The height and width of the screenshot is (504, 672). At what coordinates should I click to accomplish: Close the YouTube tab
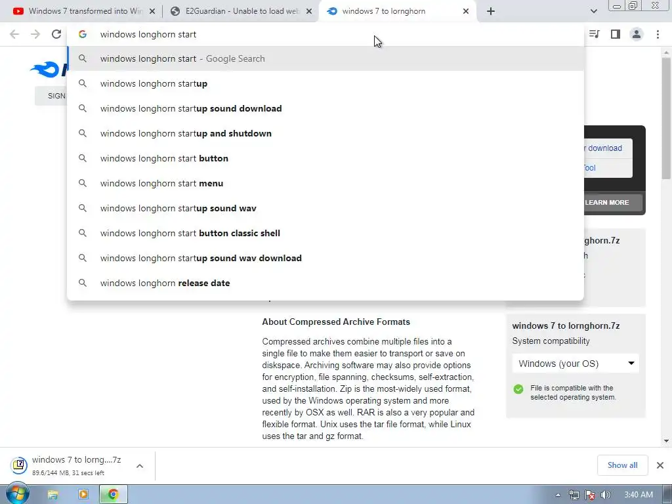152,12
